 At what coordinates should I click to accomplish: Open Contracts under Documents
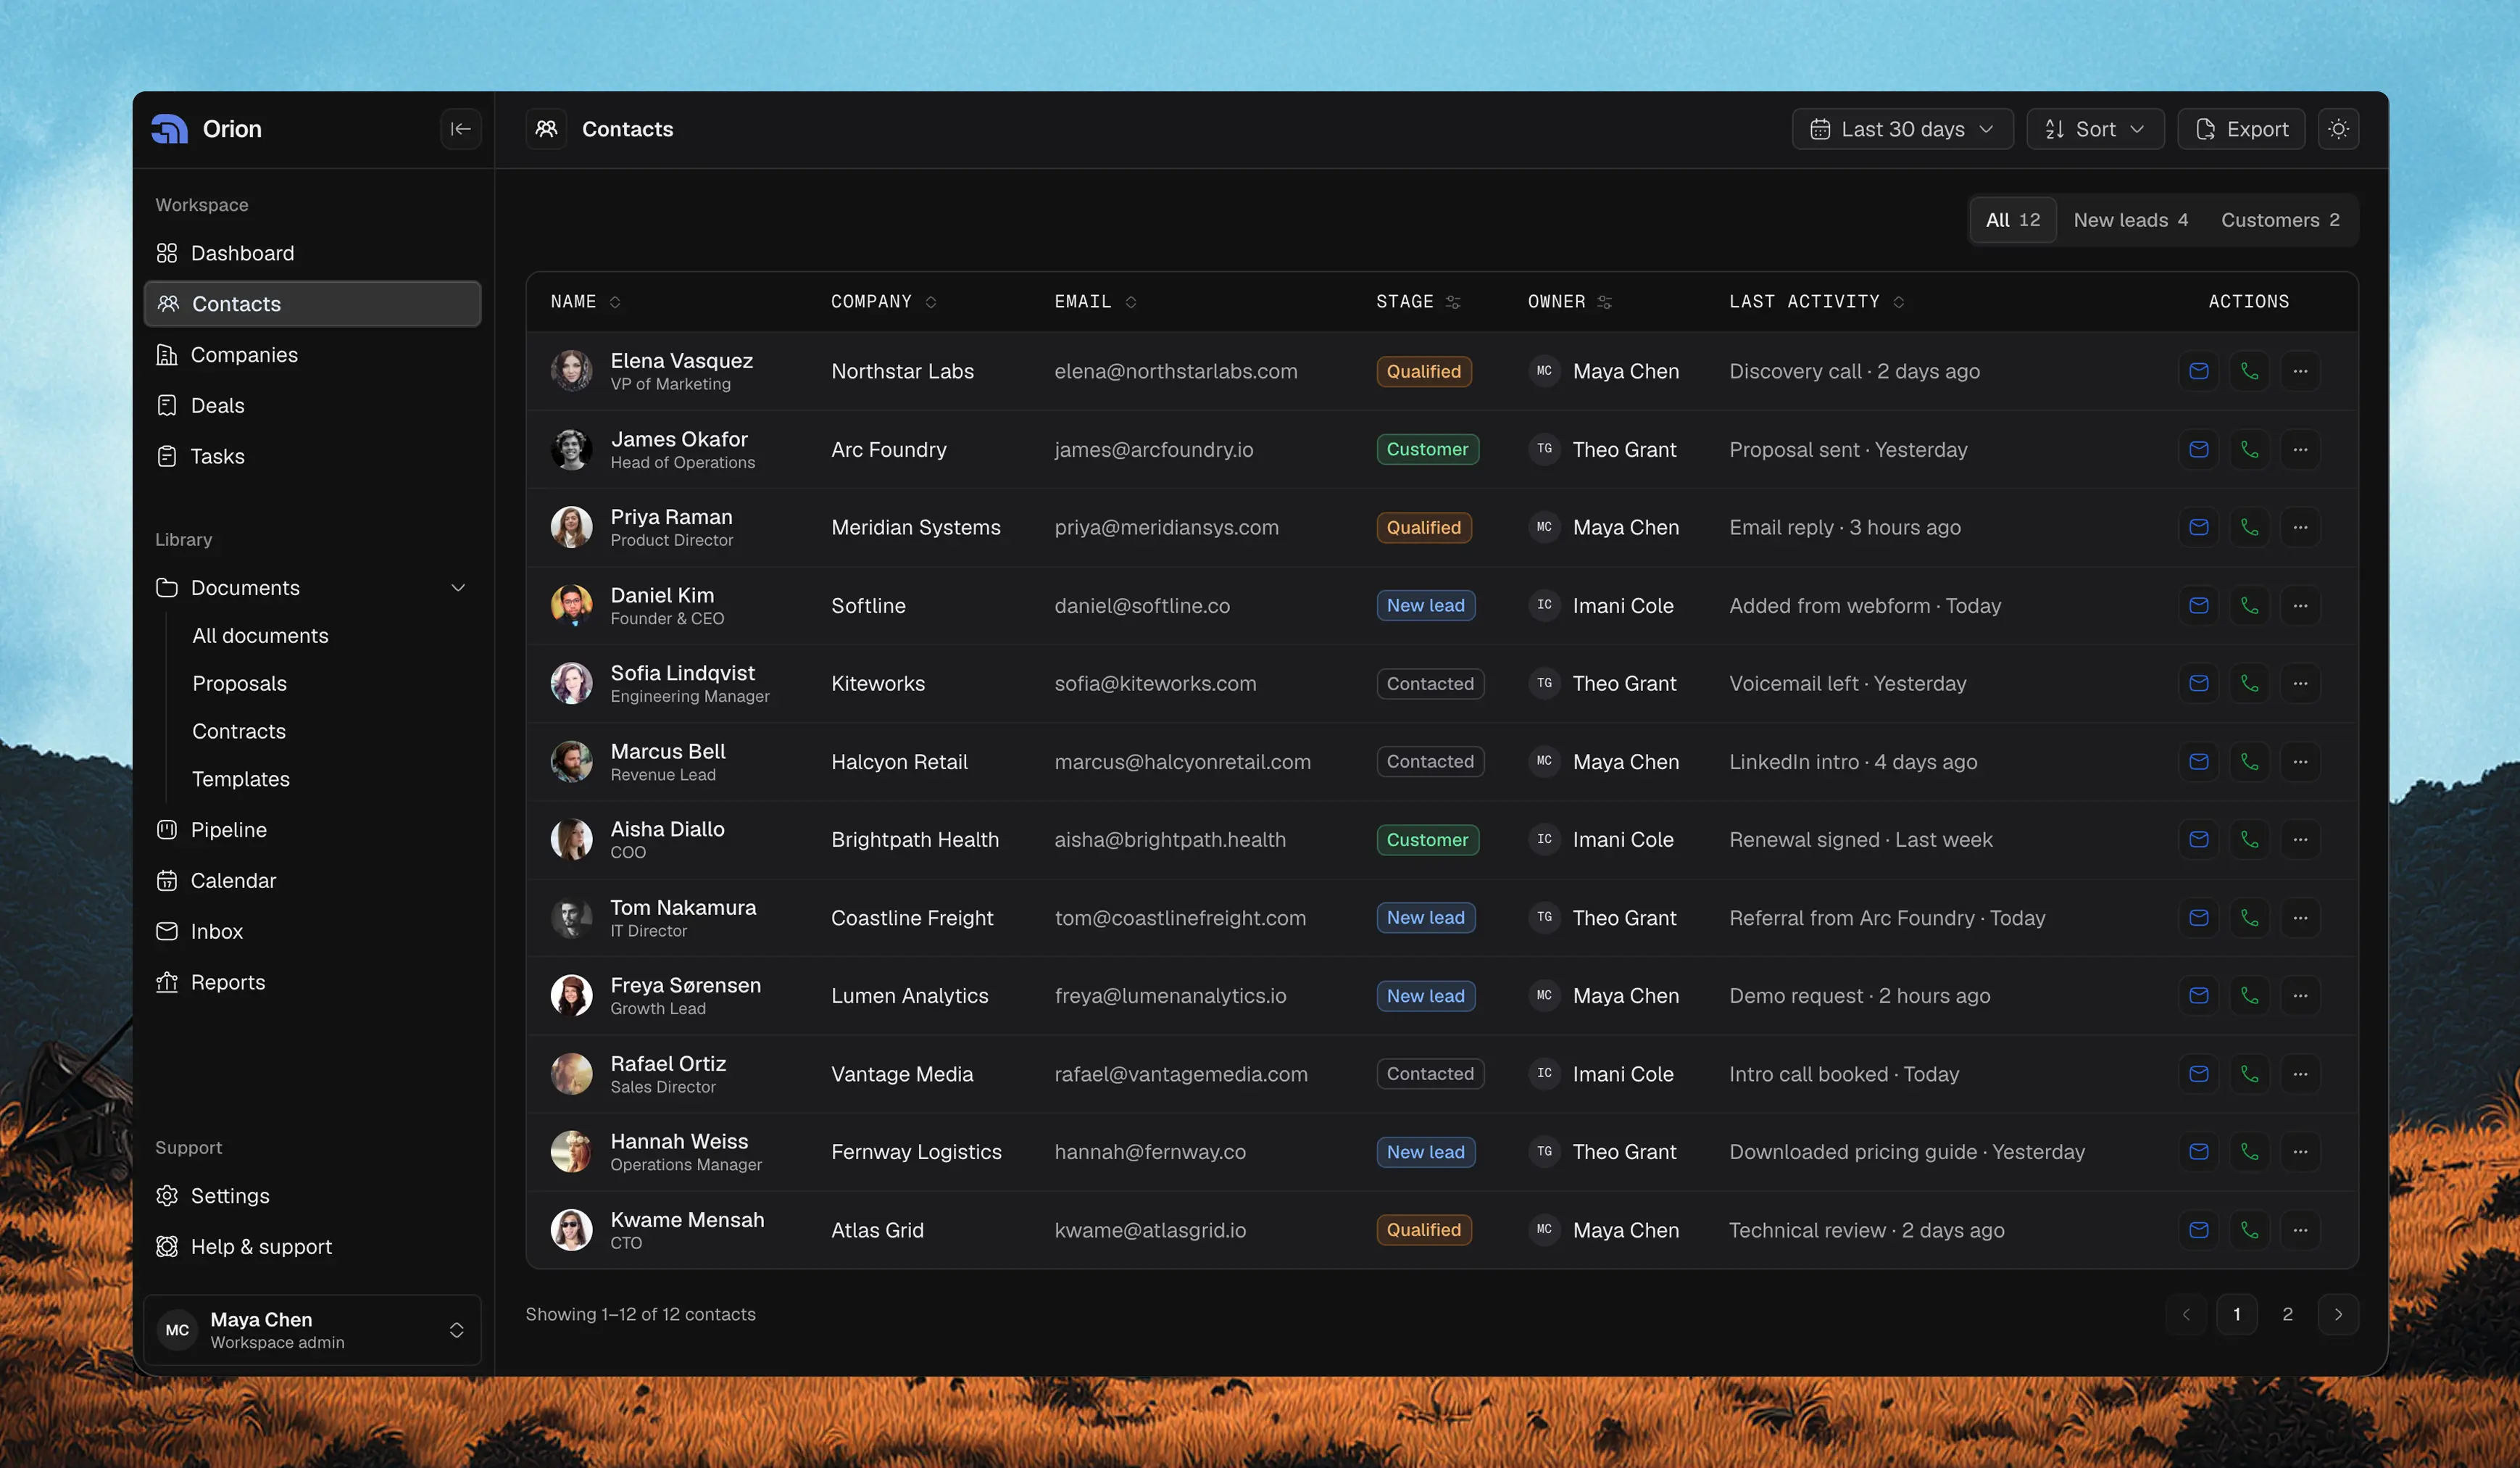(239, 731)
